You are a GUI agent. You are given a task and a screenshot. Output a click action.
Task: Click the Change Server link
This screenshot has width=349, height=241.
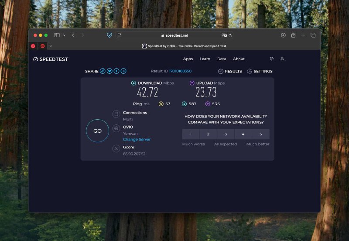(x=137, y=139)
